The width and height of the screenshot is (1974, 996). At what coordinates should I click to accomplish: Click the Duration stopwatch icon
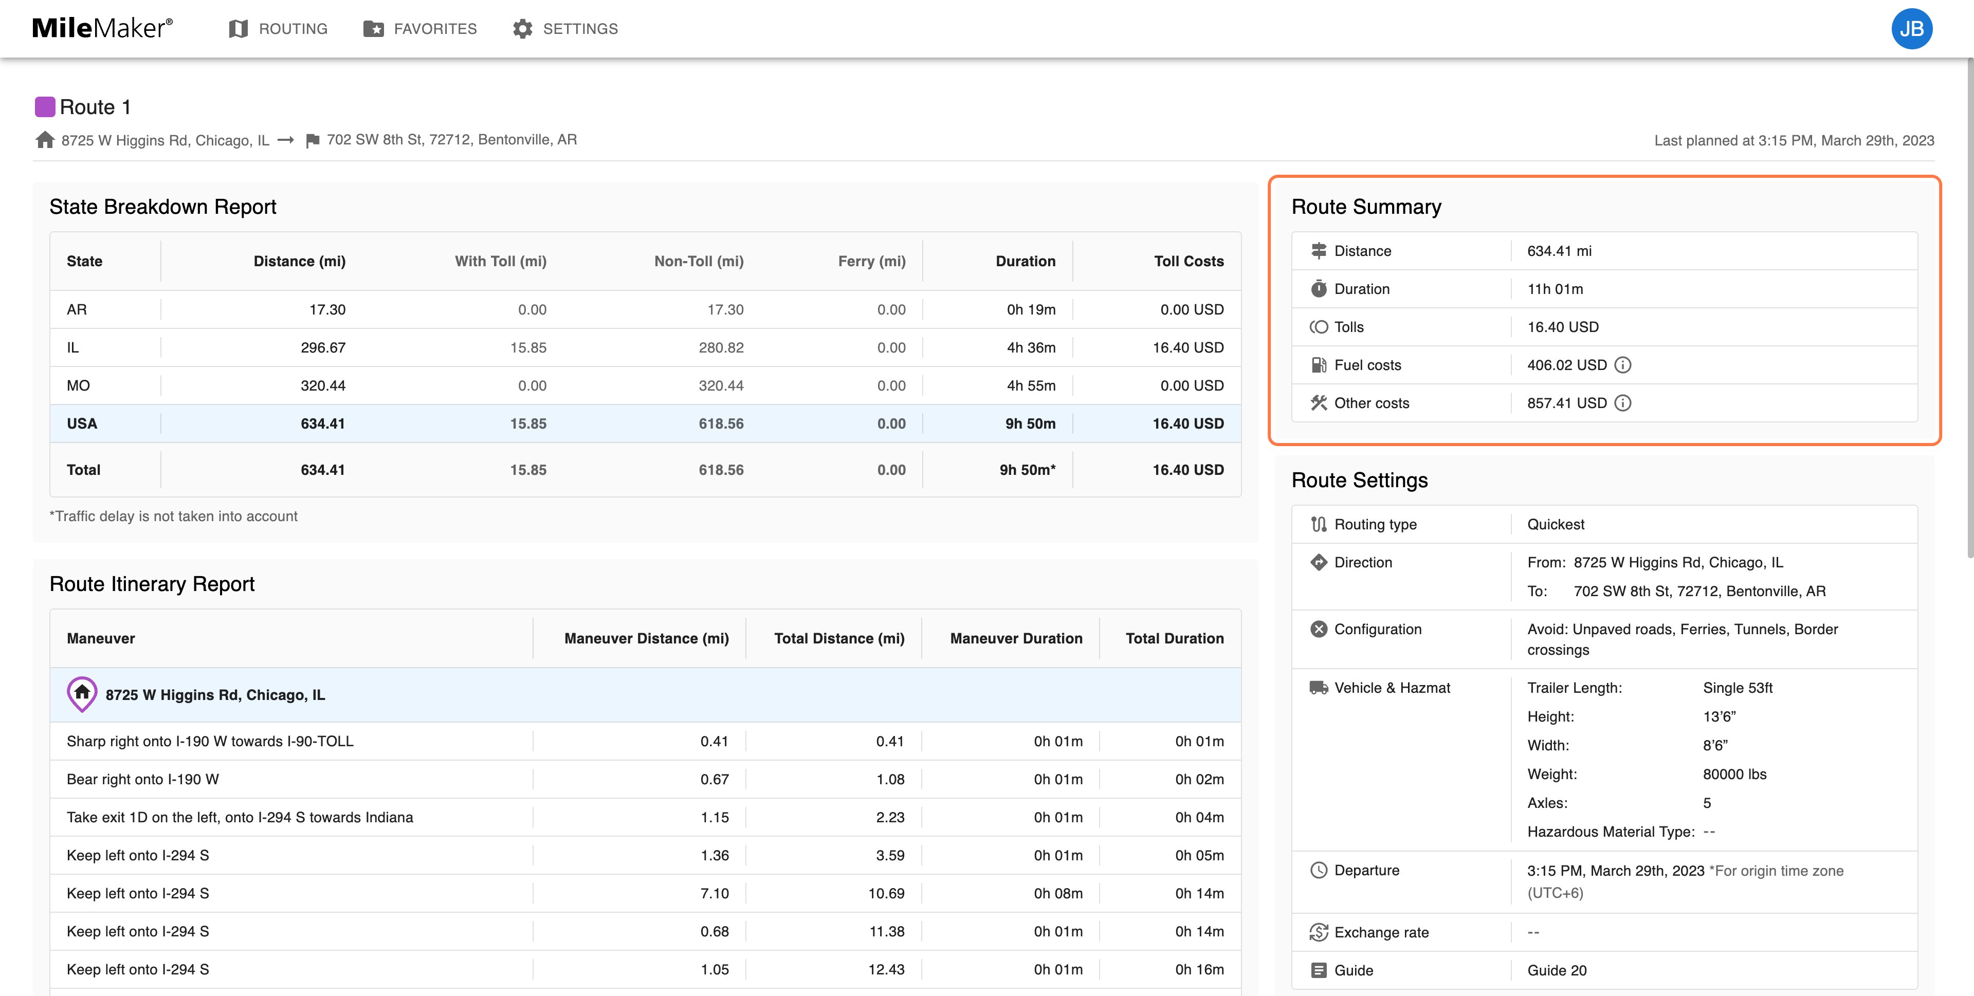(x=1318, y=289)
